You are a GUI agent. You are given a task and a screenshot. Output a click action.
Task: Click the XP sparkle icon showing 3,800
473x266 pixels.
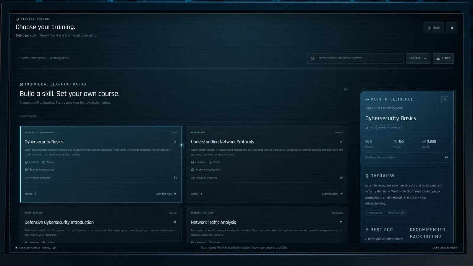(424, 142)
